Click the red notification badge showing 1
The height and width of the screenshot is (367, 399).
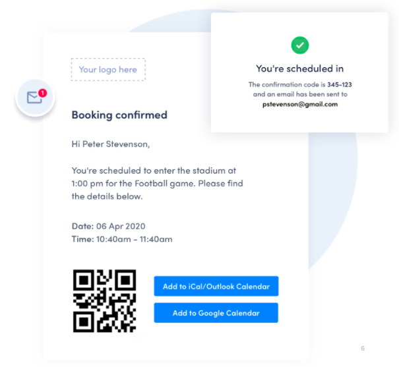[x=42, y=93]
